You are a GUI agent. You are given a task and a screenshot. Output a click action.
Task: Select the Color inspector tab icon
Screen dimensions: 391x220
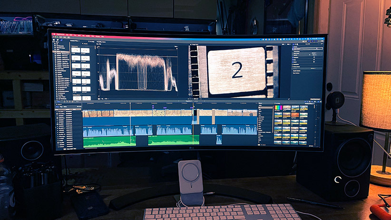[x=295, y=44]
